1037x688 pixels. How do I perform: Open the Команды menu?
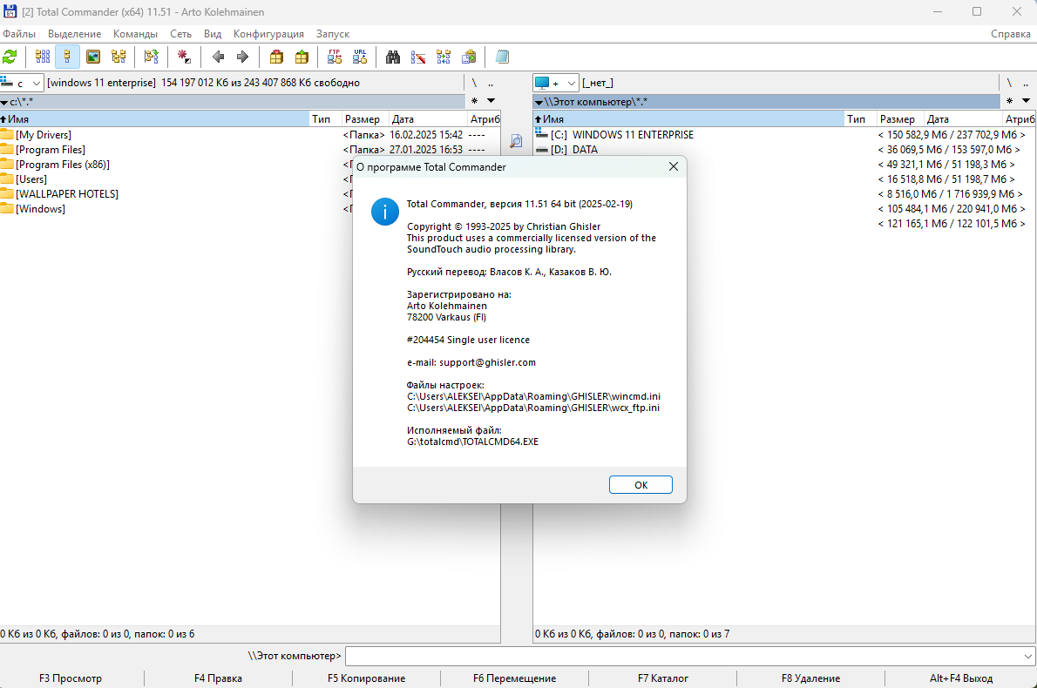click(136, 34)
